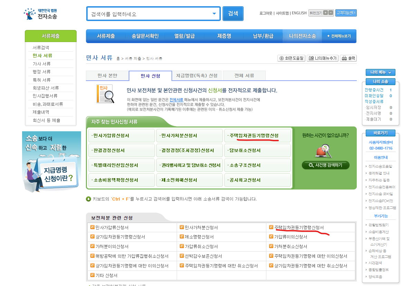Click the icon beside 민사가압류신청서 in the list
Image resolution: width=403 pixels, height=286 pixels.
(x=92, y=227)
